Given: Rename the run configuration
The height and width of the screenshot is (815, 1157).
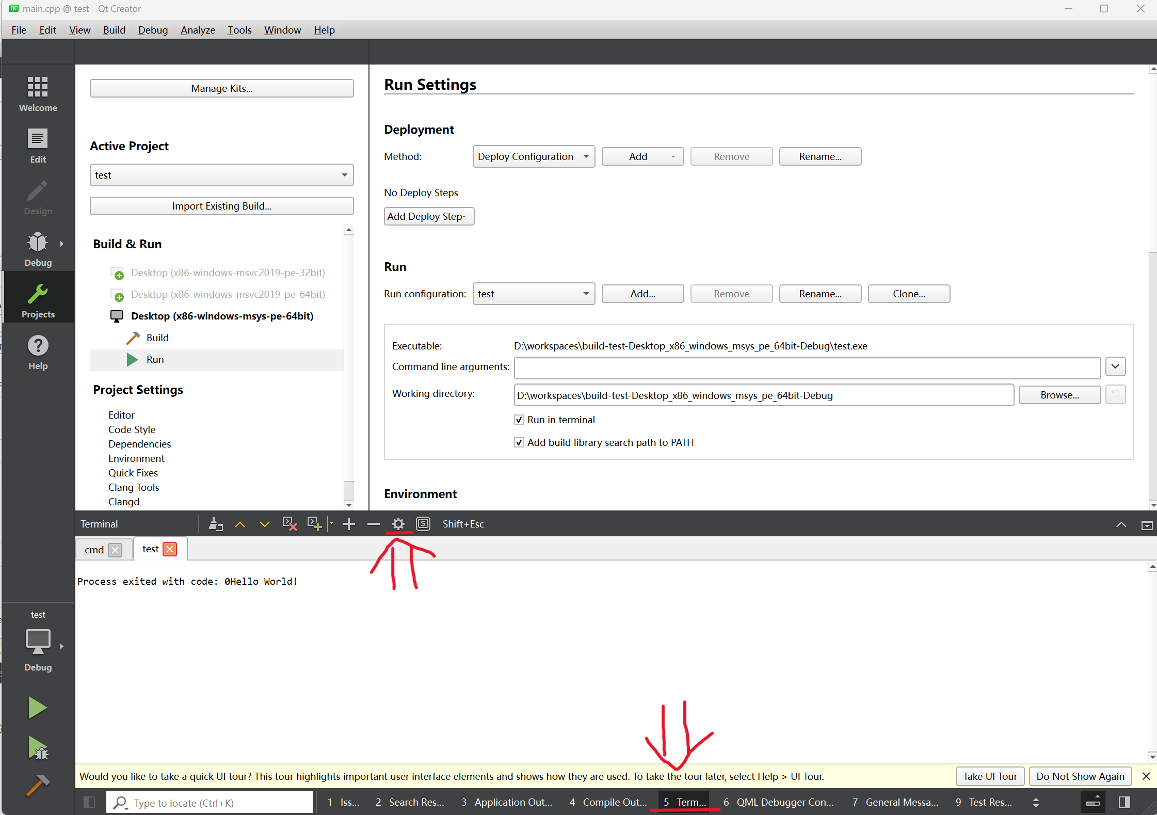Looking at the screenshot, I should 820,294.
